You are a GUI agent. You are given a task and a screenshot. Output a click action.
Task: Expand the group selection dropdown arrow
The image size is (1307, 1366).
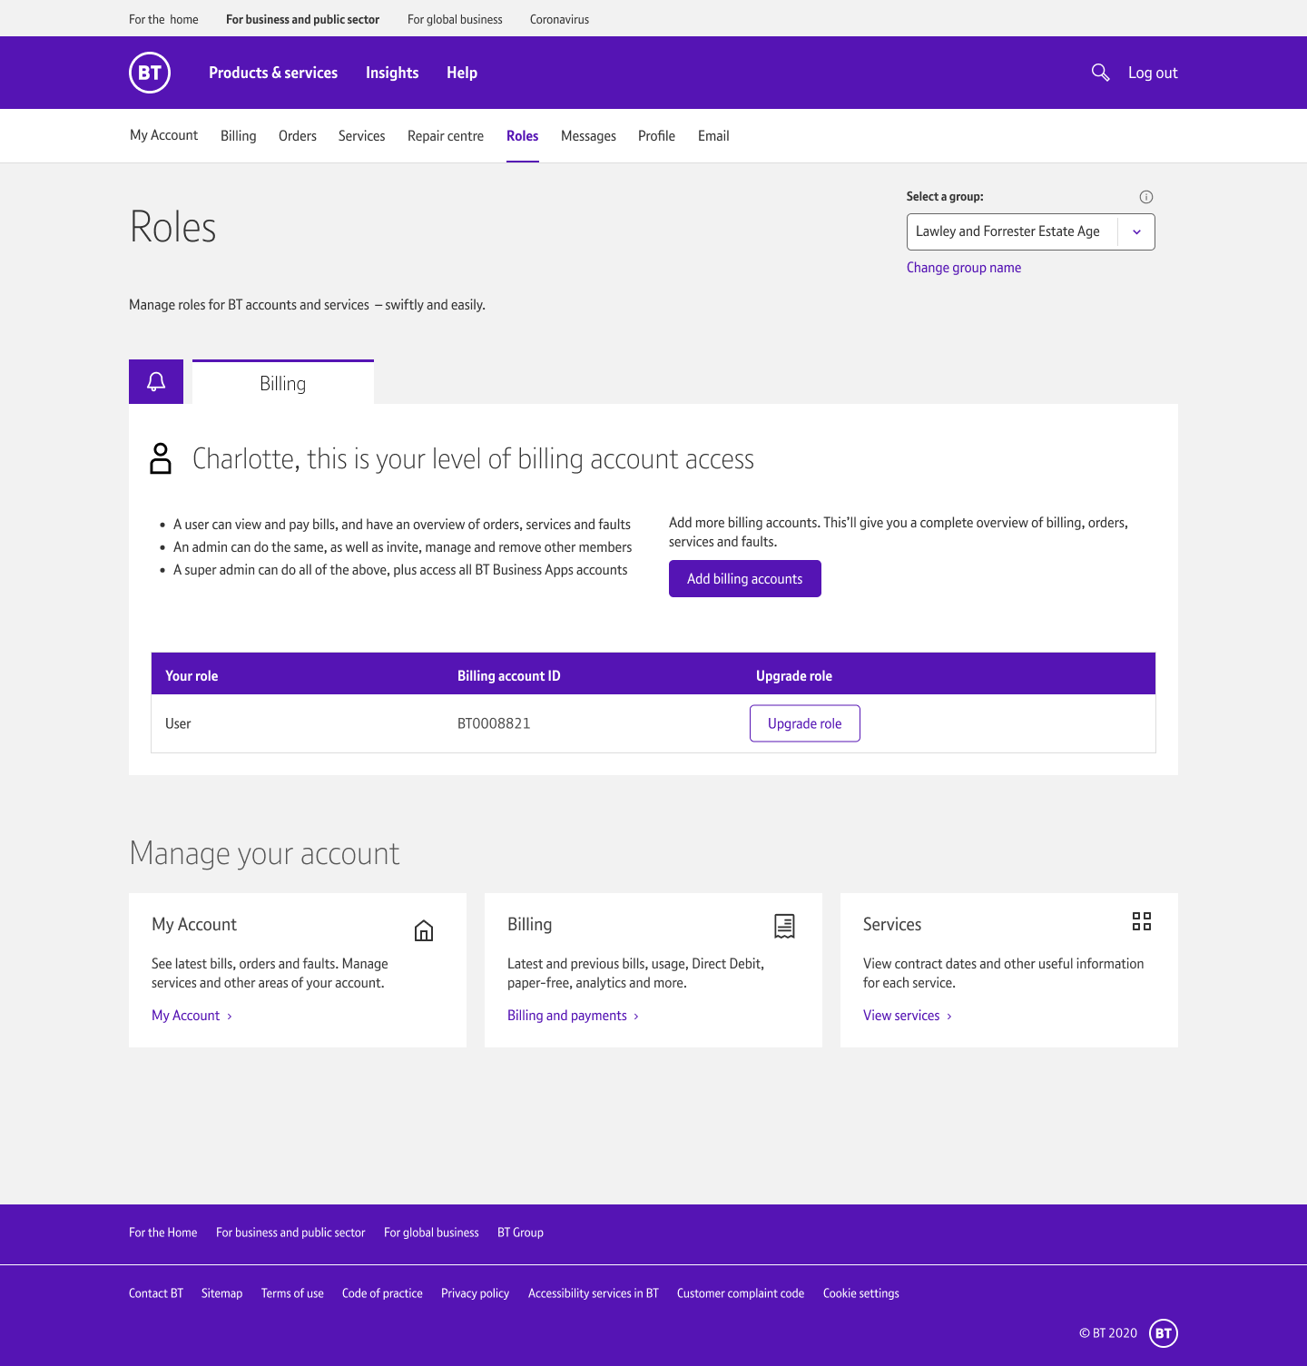point(1136,232)
